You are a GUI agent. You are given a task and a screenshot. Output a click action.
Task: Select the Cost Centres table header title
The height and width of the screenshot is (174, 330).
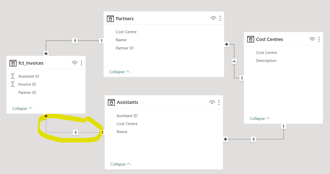click(x=270, y=39)
